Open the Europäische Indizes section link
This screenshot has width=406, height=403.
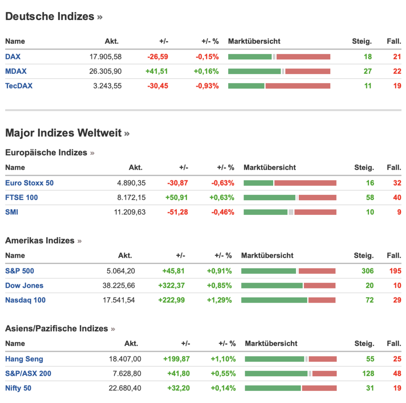(92, 153)
